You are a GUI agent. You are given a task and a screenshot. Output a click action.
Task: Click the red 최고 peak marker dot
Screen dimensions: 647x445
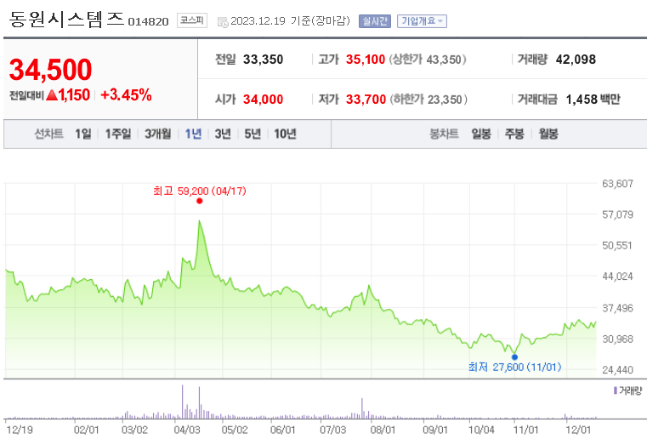[200, 201]
